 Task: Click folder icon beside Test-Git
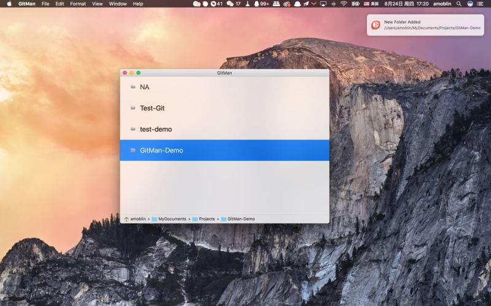tap(133, 108)
